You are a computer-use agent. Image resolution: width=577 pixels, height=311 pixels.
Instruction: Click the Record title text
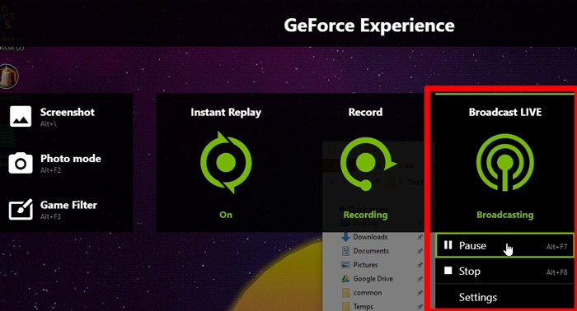click(365, 112)
